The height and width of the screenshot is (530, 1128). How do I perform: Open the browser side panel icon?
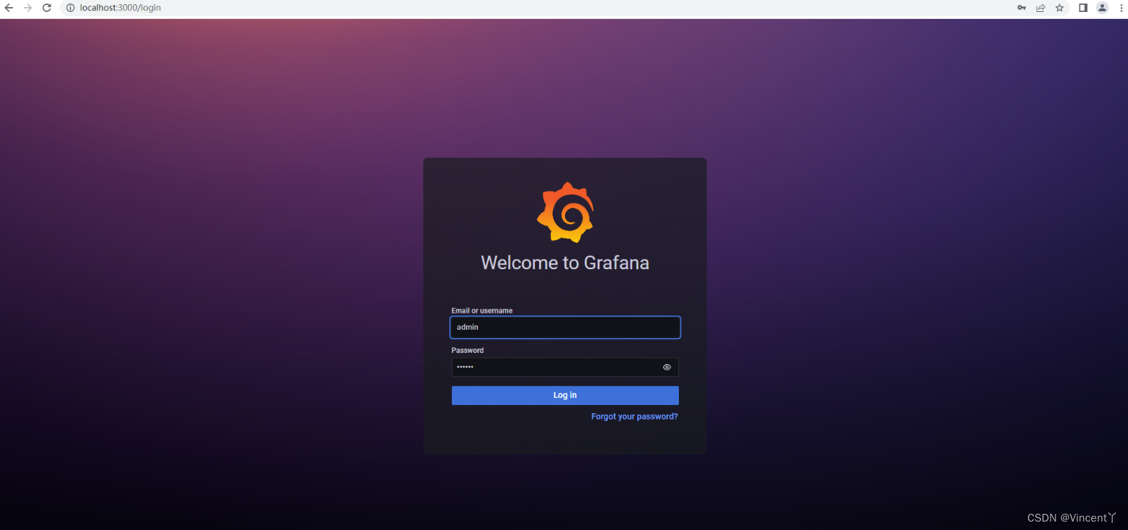click(x=1083, y=8)
